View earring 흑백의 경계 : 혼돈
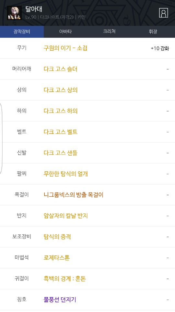The width and height of the screenshot is (175, 312). tap(65, 279)
